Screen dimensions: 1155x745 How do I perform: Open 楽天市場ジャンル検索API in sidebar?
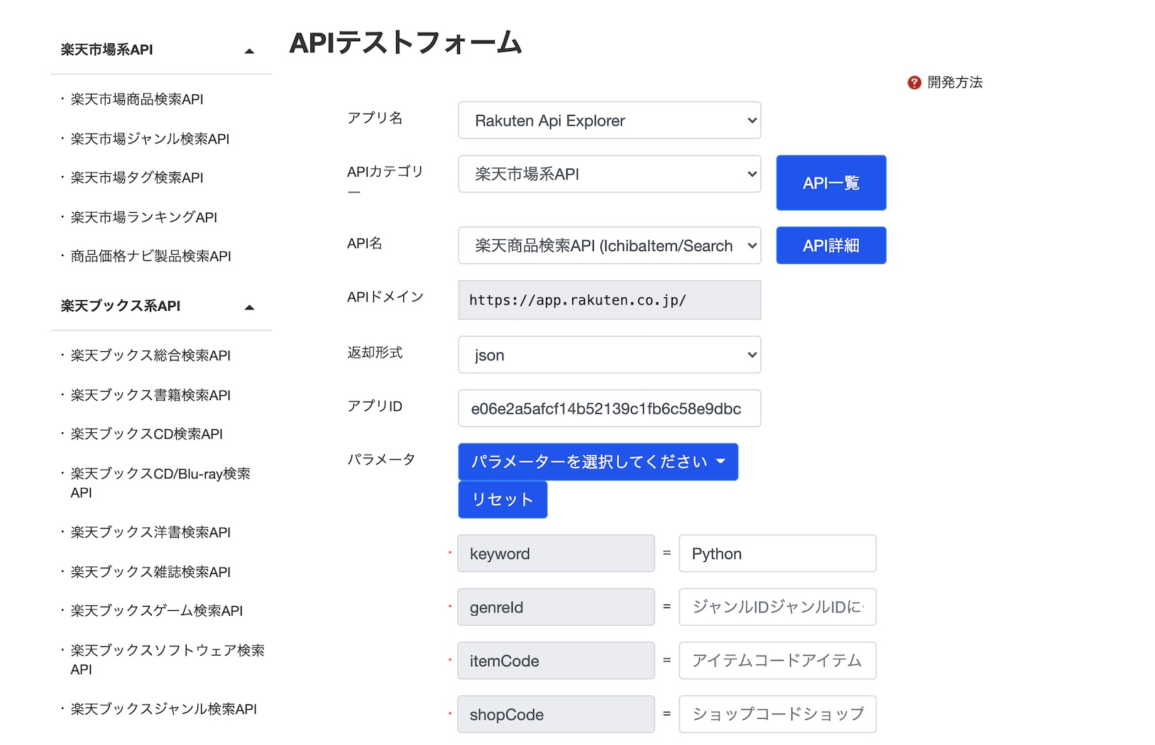click(x=150, y=139)
